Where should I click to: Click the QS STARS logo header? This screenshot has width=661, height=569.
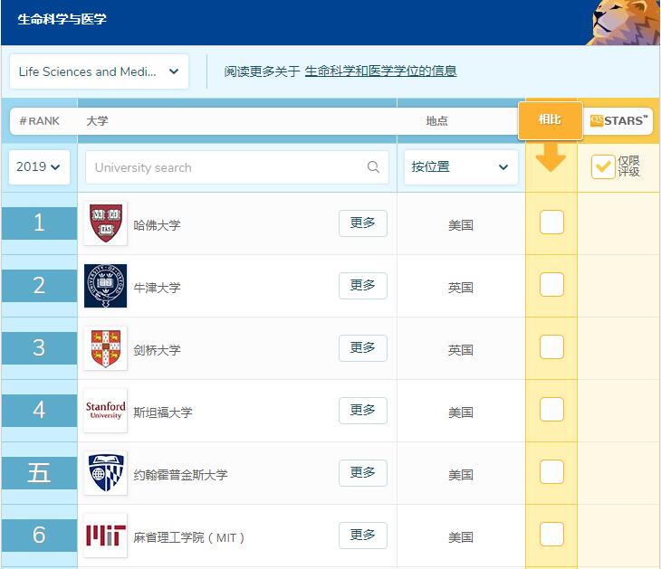(x=618, y=120)
